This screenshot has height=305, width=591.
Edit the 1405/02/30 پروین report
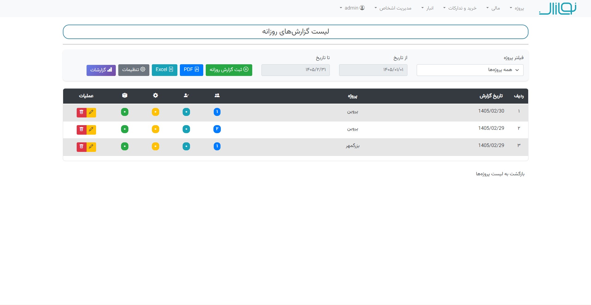pos(91,113)
